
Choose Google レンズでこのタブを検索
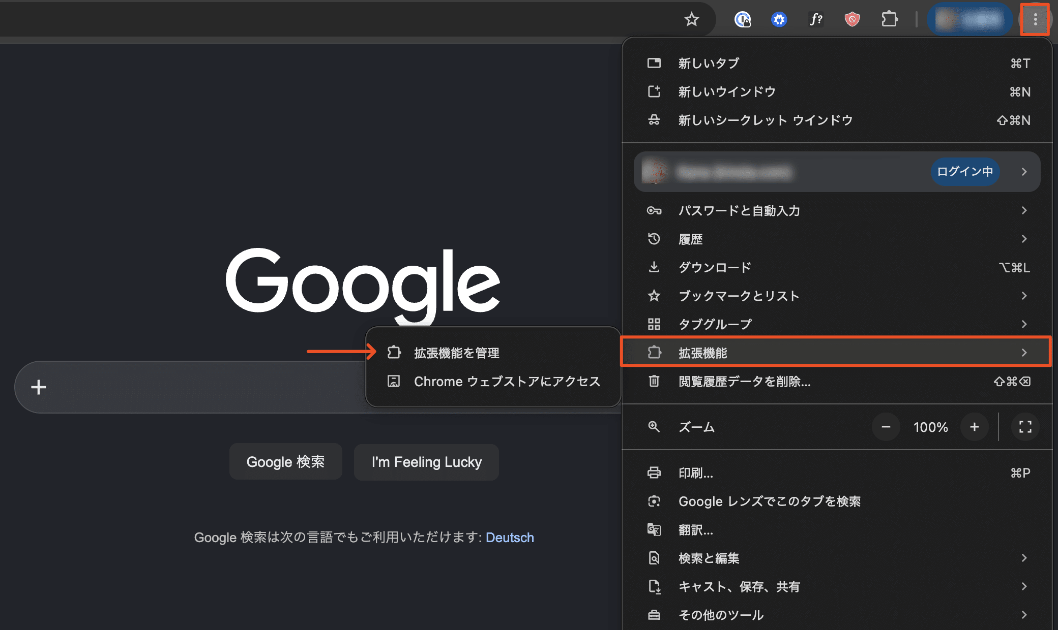(837, 501)
